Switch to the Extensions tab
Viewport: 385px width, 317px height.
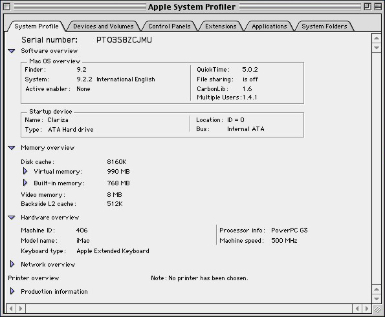pos(221,26)
